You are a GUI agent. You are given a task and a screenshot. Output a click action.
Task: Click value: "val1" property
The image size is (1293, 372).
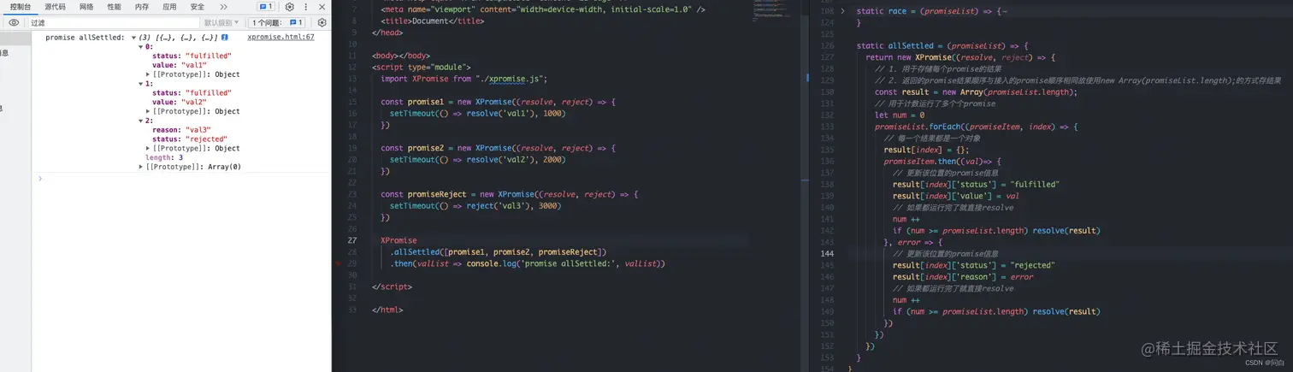click(x=179, y=65)
